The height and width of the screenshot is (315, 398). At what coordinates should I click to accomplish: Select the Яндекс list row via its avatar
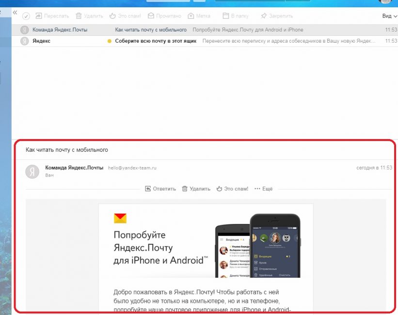pos(25,41)
